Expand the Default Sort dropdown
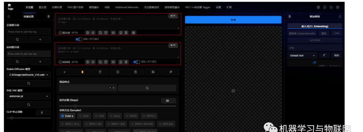Viewport: 363px width, 132px height. tap(302, 56)
